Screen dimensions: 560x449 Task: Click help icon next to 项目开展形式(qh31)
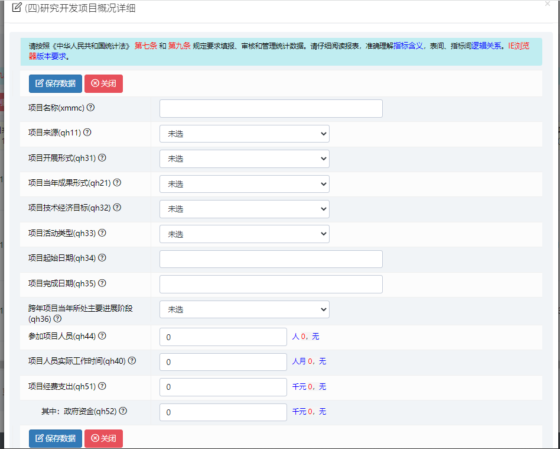point(102,157)
